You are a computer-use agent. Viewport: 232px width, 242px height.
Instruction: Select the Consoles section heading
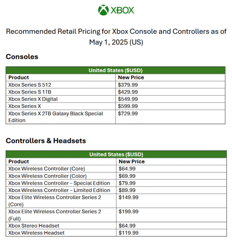tap(22, 56)
